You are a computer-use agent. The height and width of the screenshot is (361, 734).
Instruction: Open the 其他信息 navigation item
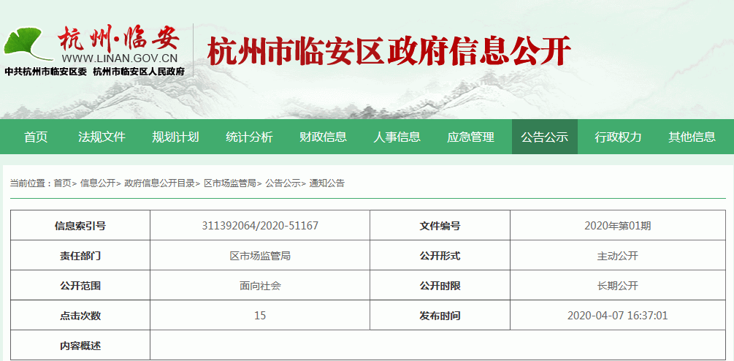tap(692, 137)
